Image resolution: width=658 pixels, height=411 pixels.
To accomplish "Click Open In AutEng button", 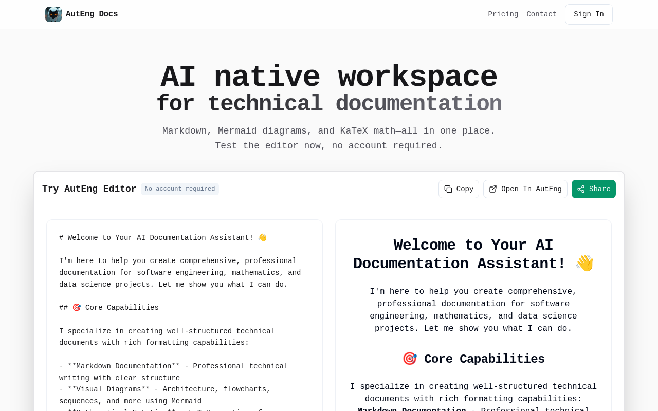I will click(x=525, y=189).
